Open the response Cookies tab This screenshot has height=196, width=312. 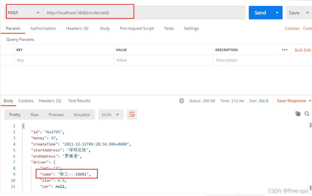click(26, 101)
